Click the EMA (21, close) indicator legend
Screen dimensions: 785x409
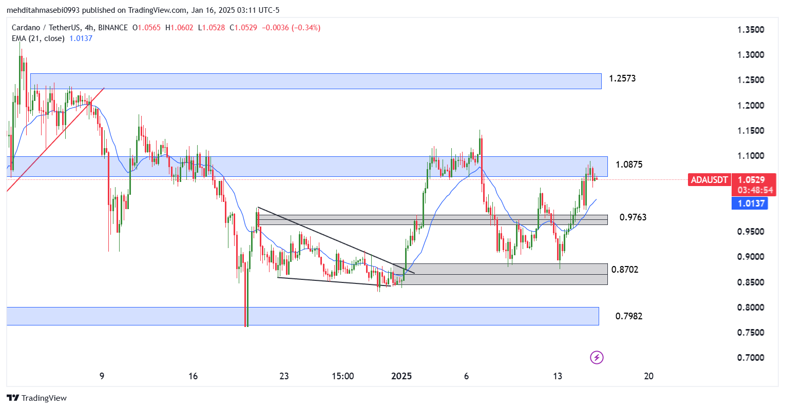(38, 38)
